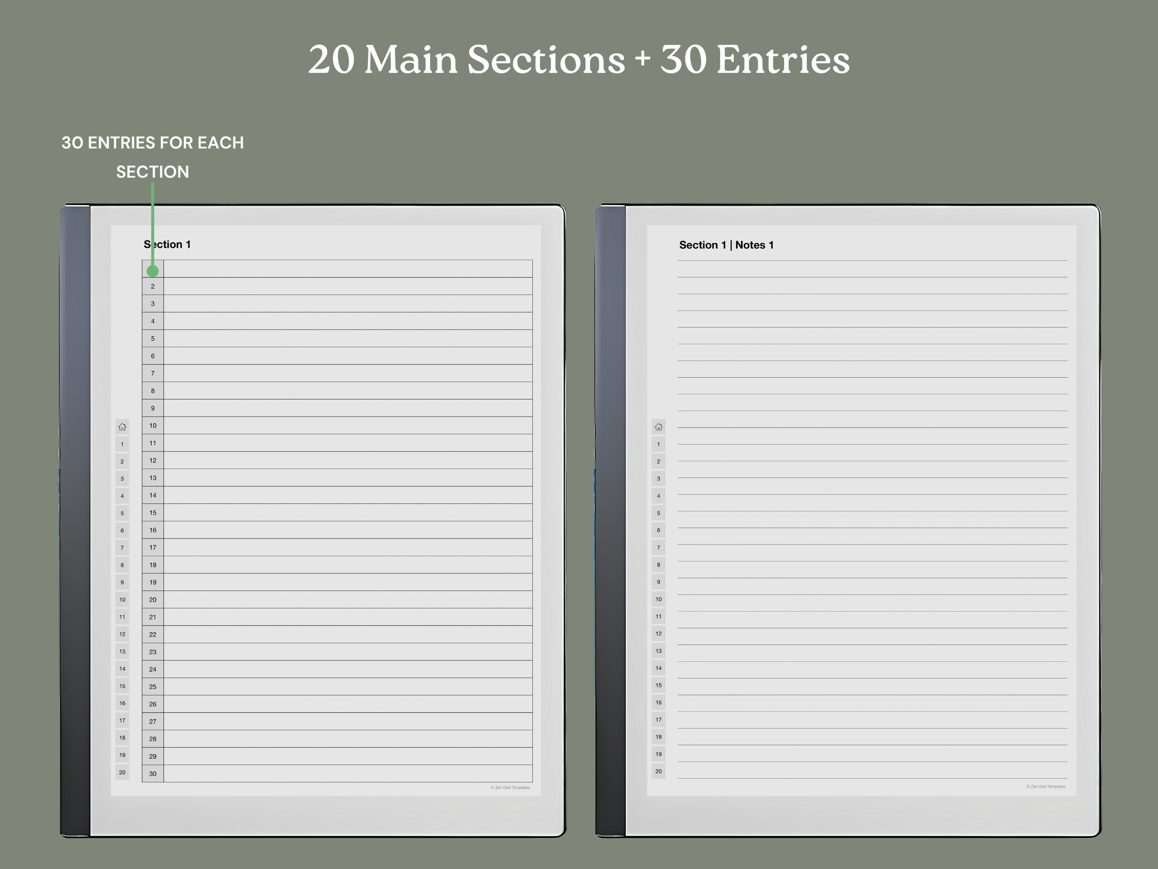Click entry number 7 index cell
This screenshot has width=1158, height=869.
153,374
